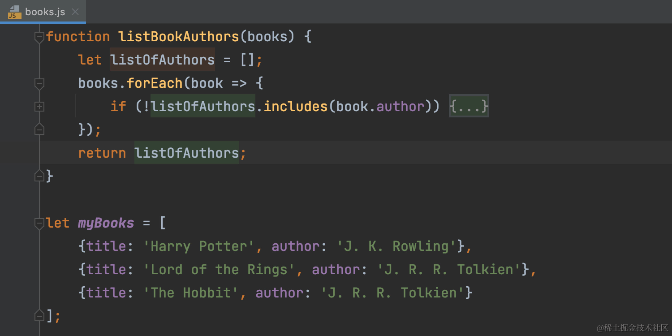Click the function keyword

(x=78, y=36)
